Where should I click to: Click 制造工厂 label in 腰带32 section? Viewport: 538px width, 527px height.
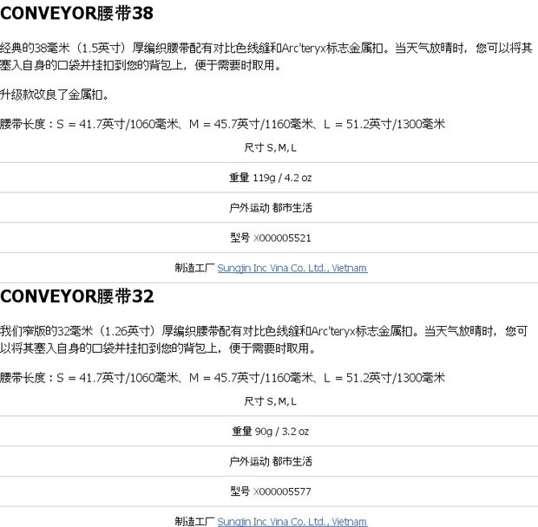194,521
